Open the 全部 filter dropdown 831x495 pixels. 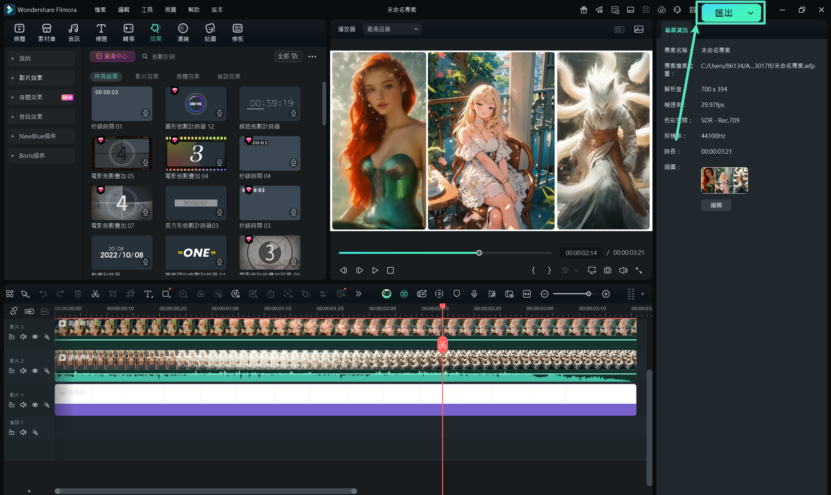288,56
